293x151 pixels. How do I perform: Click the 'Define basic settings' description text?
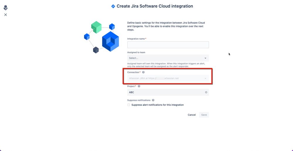166,26
